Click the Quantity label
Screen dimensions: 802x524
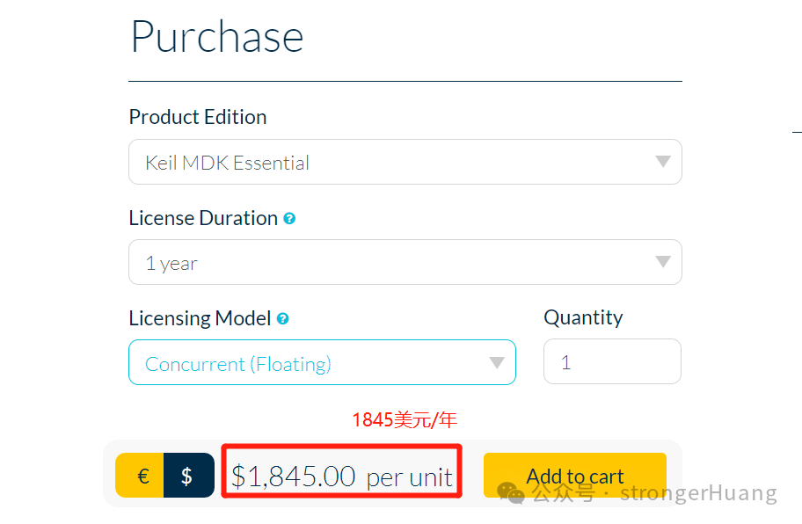point(584,318)
